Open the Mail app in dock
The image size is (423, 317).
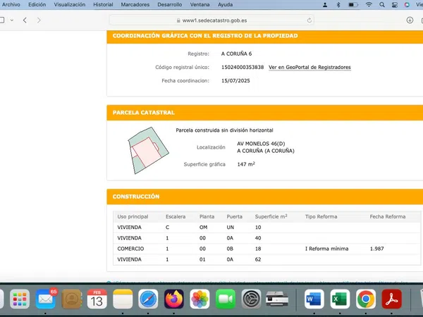tap(46, 299)
